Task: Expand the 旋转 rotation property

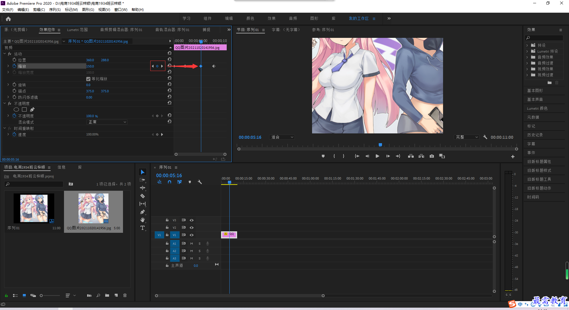Action: [x=8, y=85]
